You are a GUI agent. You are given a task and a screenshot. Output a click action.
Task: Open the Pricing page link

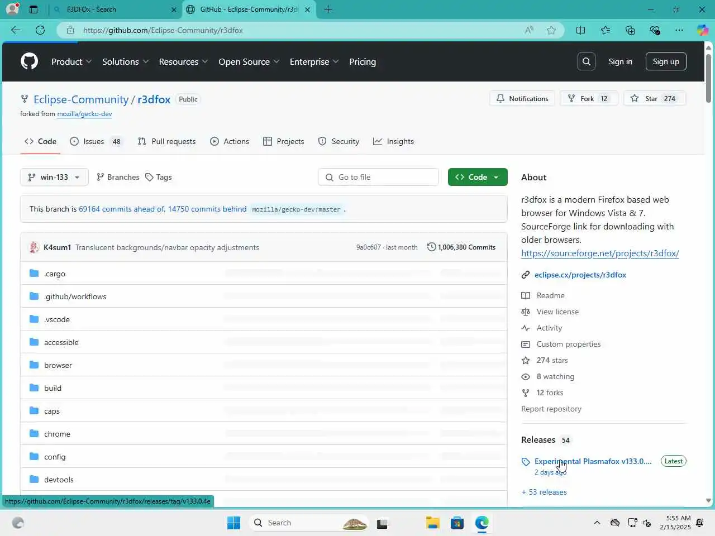click(x=363, y=61)
